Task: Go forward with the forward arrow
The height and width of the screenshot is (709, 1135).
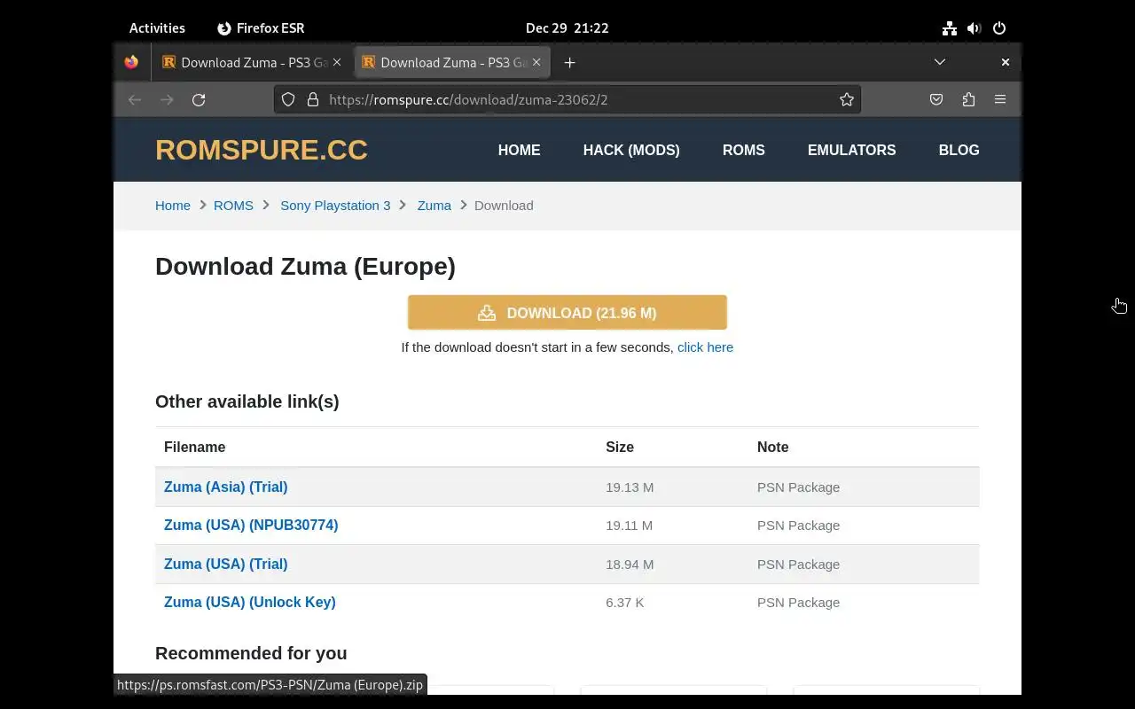Action: [167, 99]
